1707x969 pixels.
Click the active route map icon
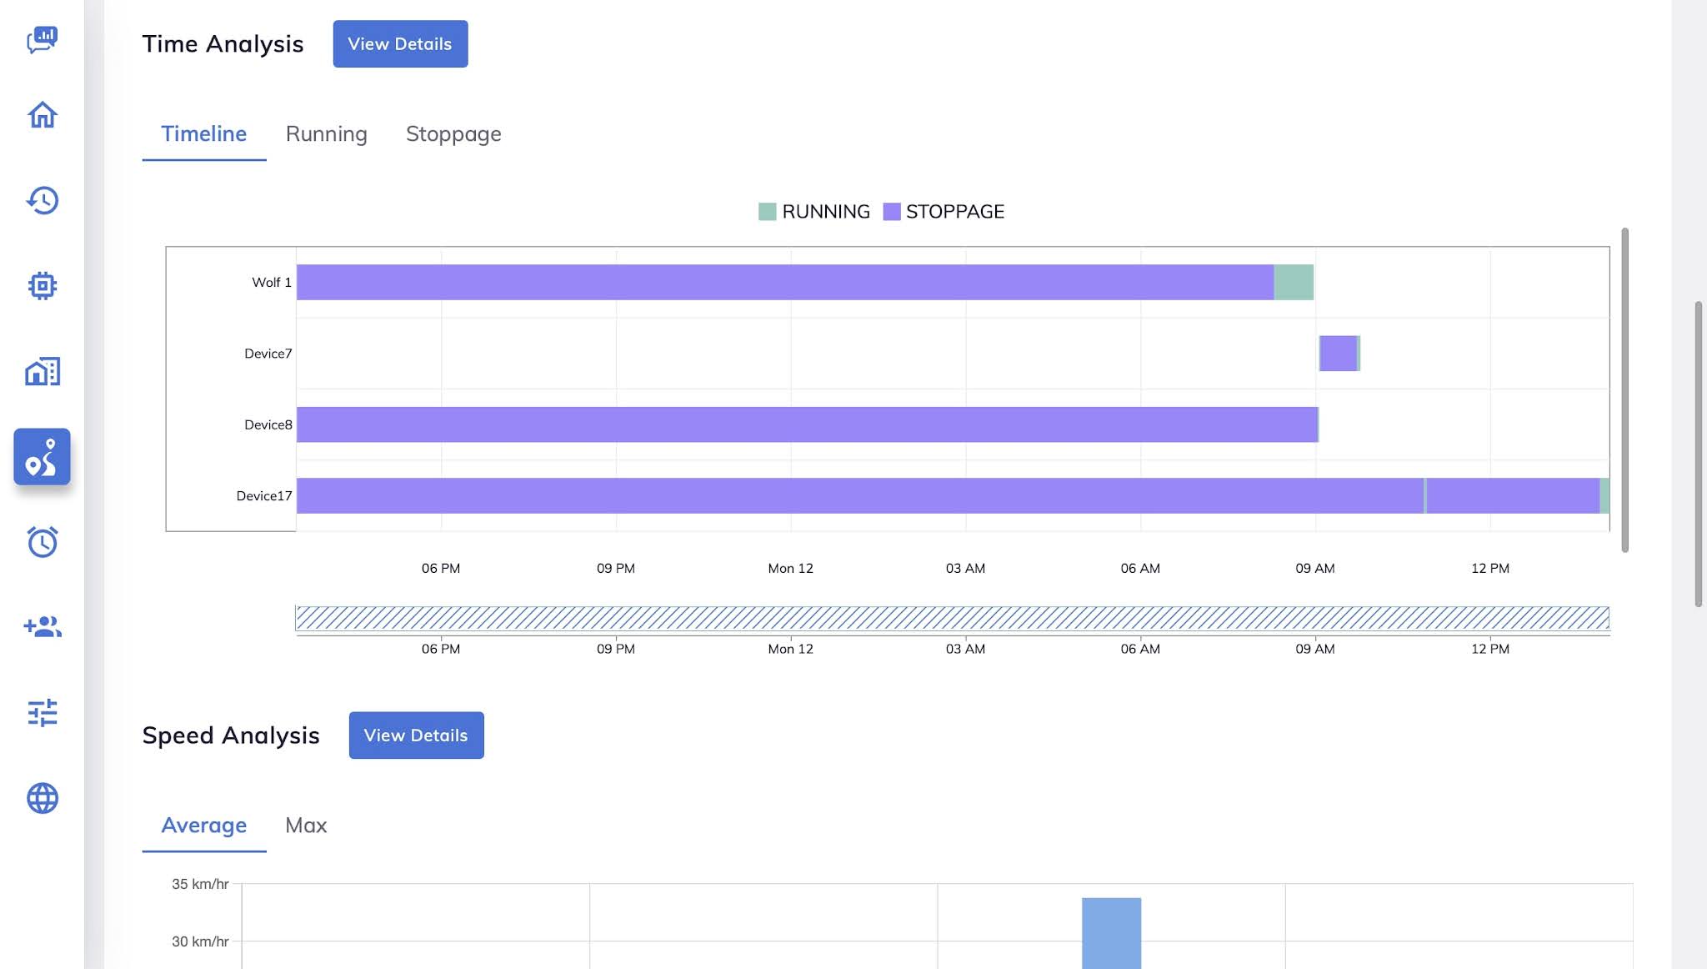(x=42, y=457)
